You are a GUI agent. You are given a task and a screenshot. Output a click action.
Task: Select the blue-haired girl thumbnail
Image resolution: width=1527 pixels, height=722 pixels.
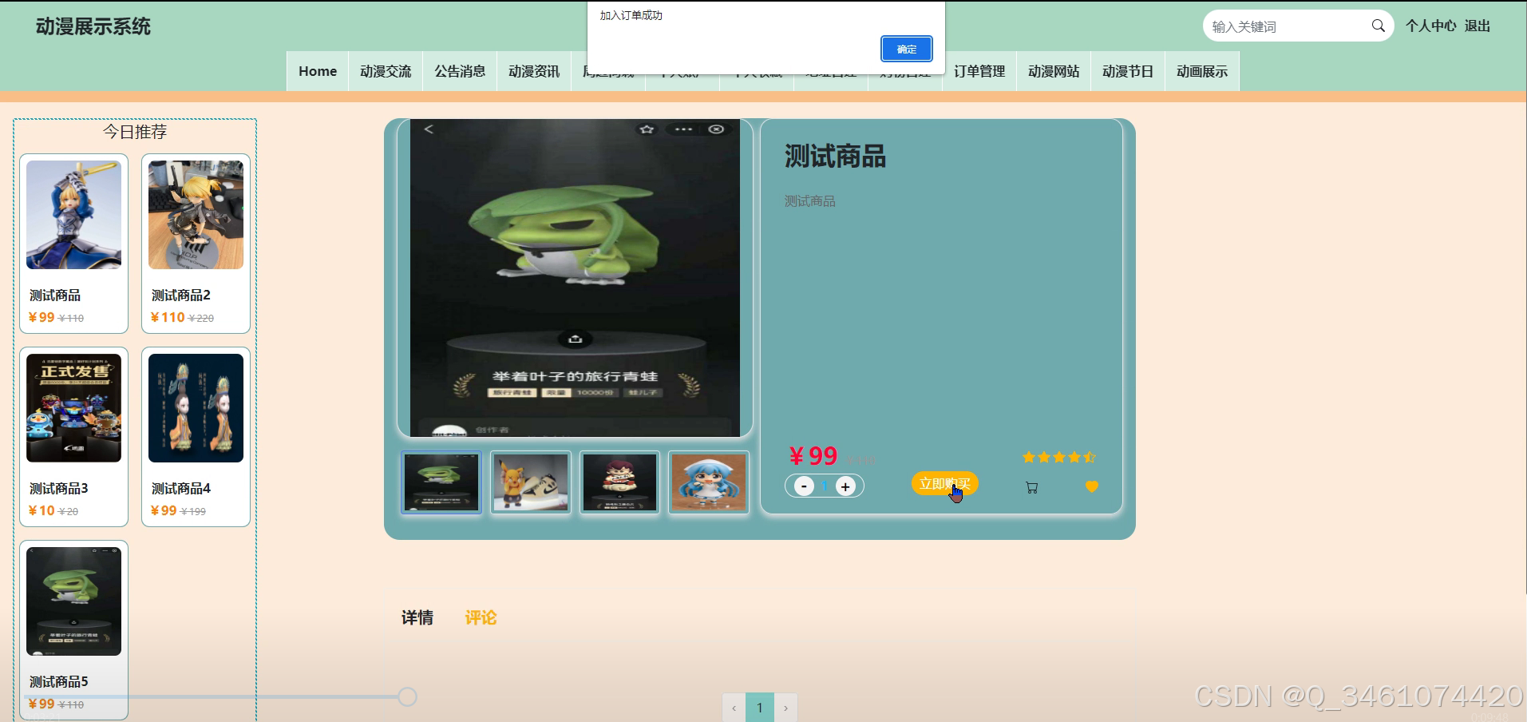click(x=709, y=482)
